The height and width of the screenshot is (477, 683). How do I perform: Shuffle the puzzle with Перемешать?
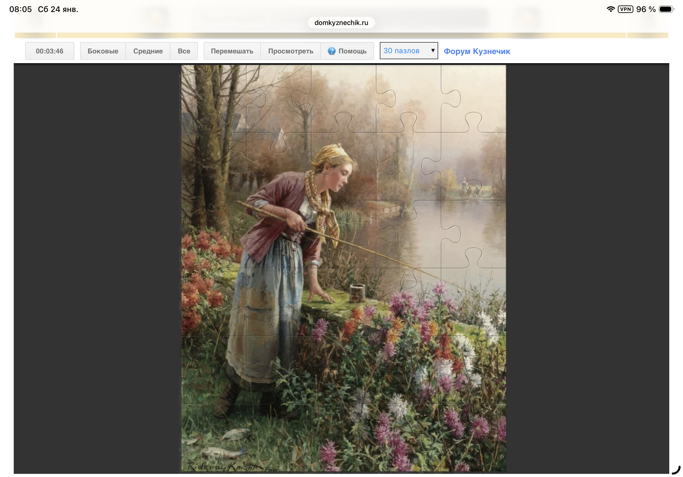pyautogui.click(x=232, y=51)
